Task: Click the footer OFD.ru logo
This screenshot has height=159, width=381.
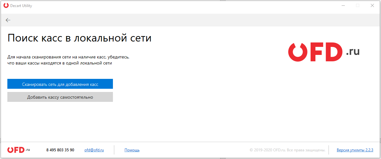Action: pos(19,150)
